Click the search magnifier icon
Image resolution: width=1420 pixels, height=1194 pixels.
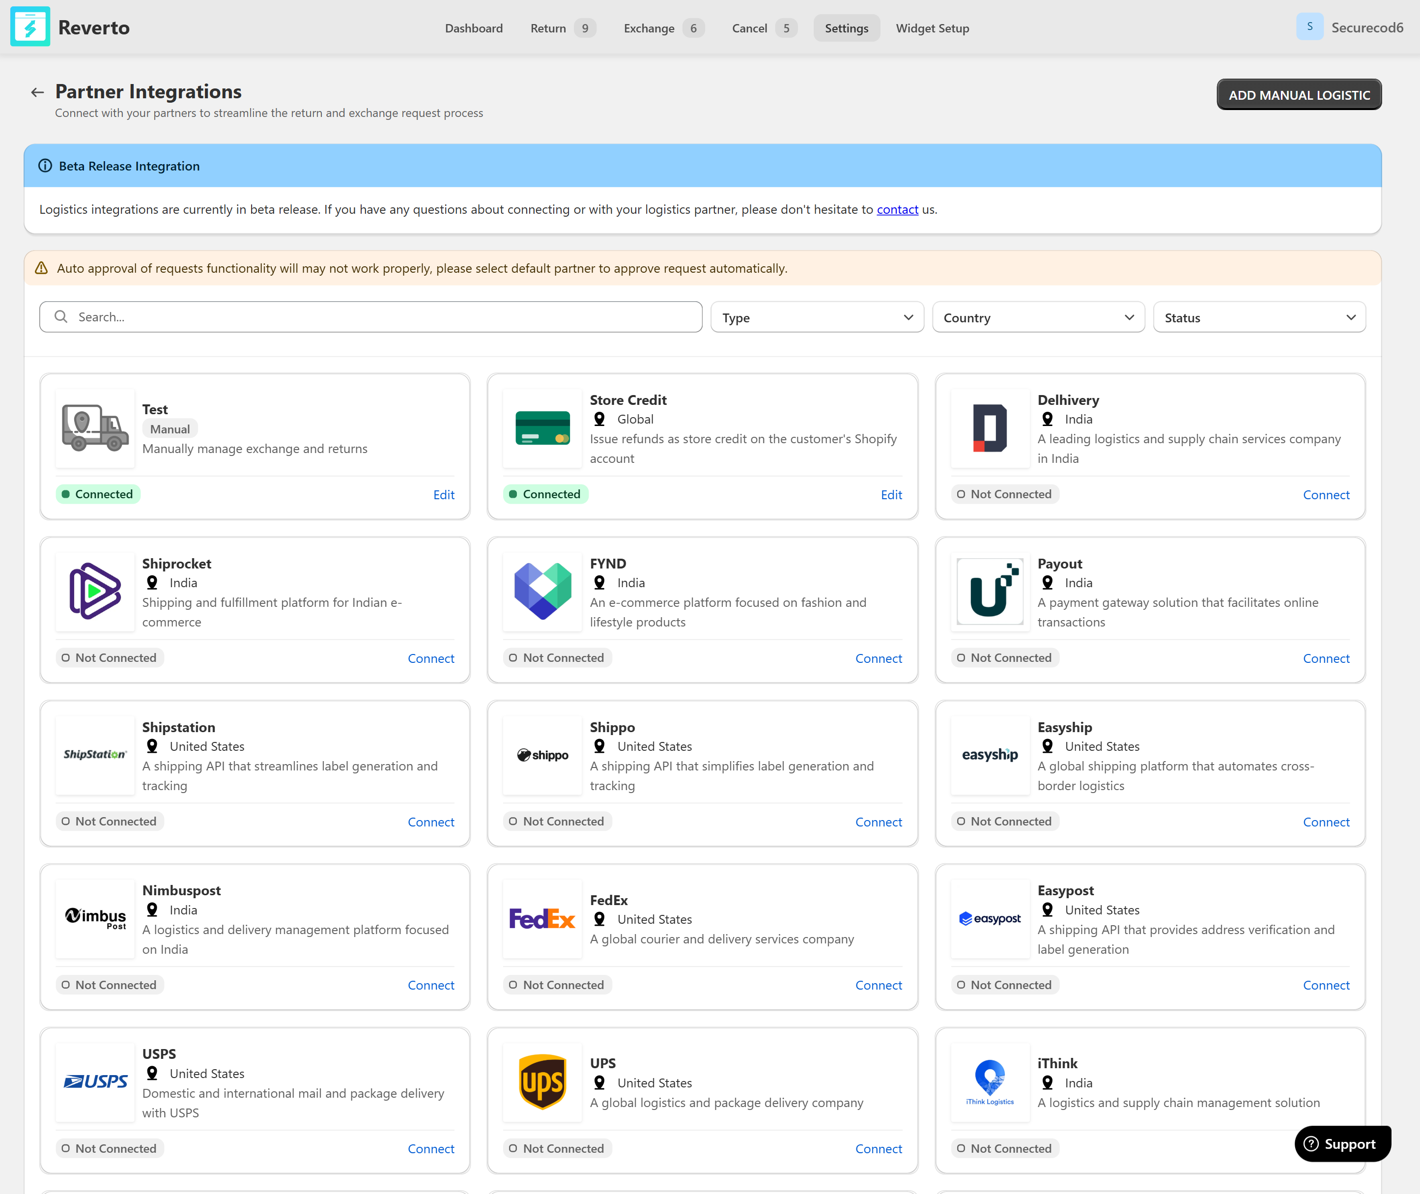[x=61, y=317]
